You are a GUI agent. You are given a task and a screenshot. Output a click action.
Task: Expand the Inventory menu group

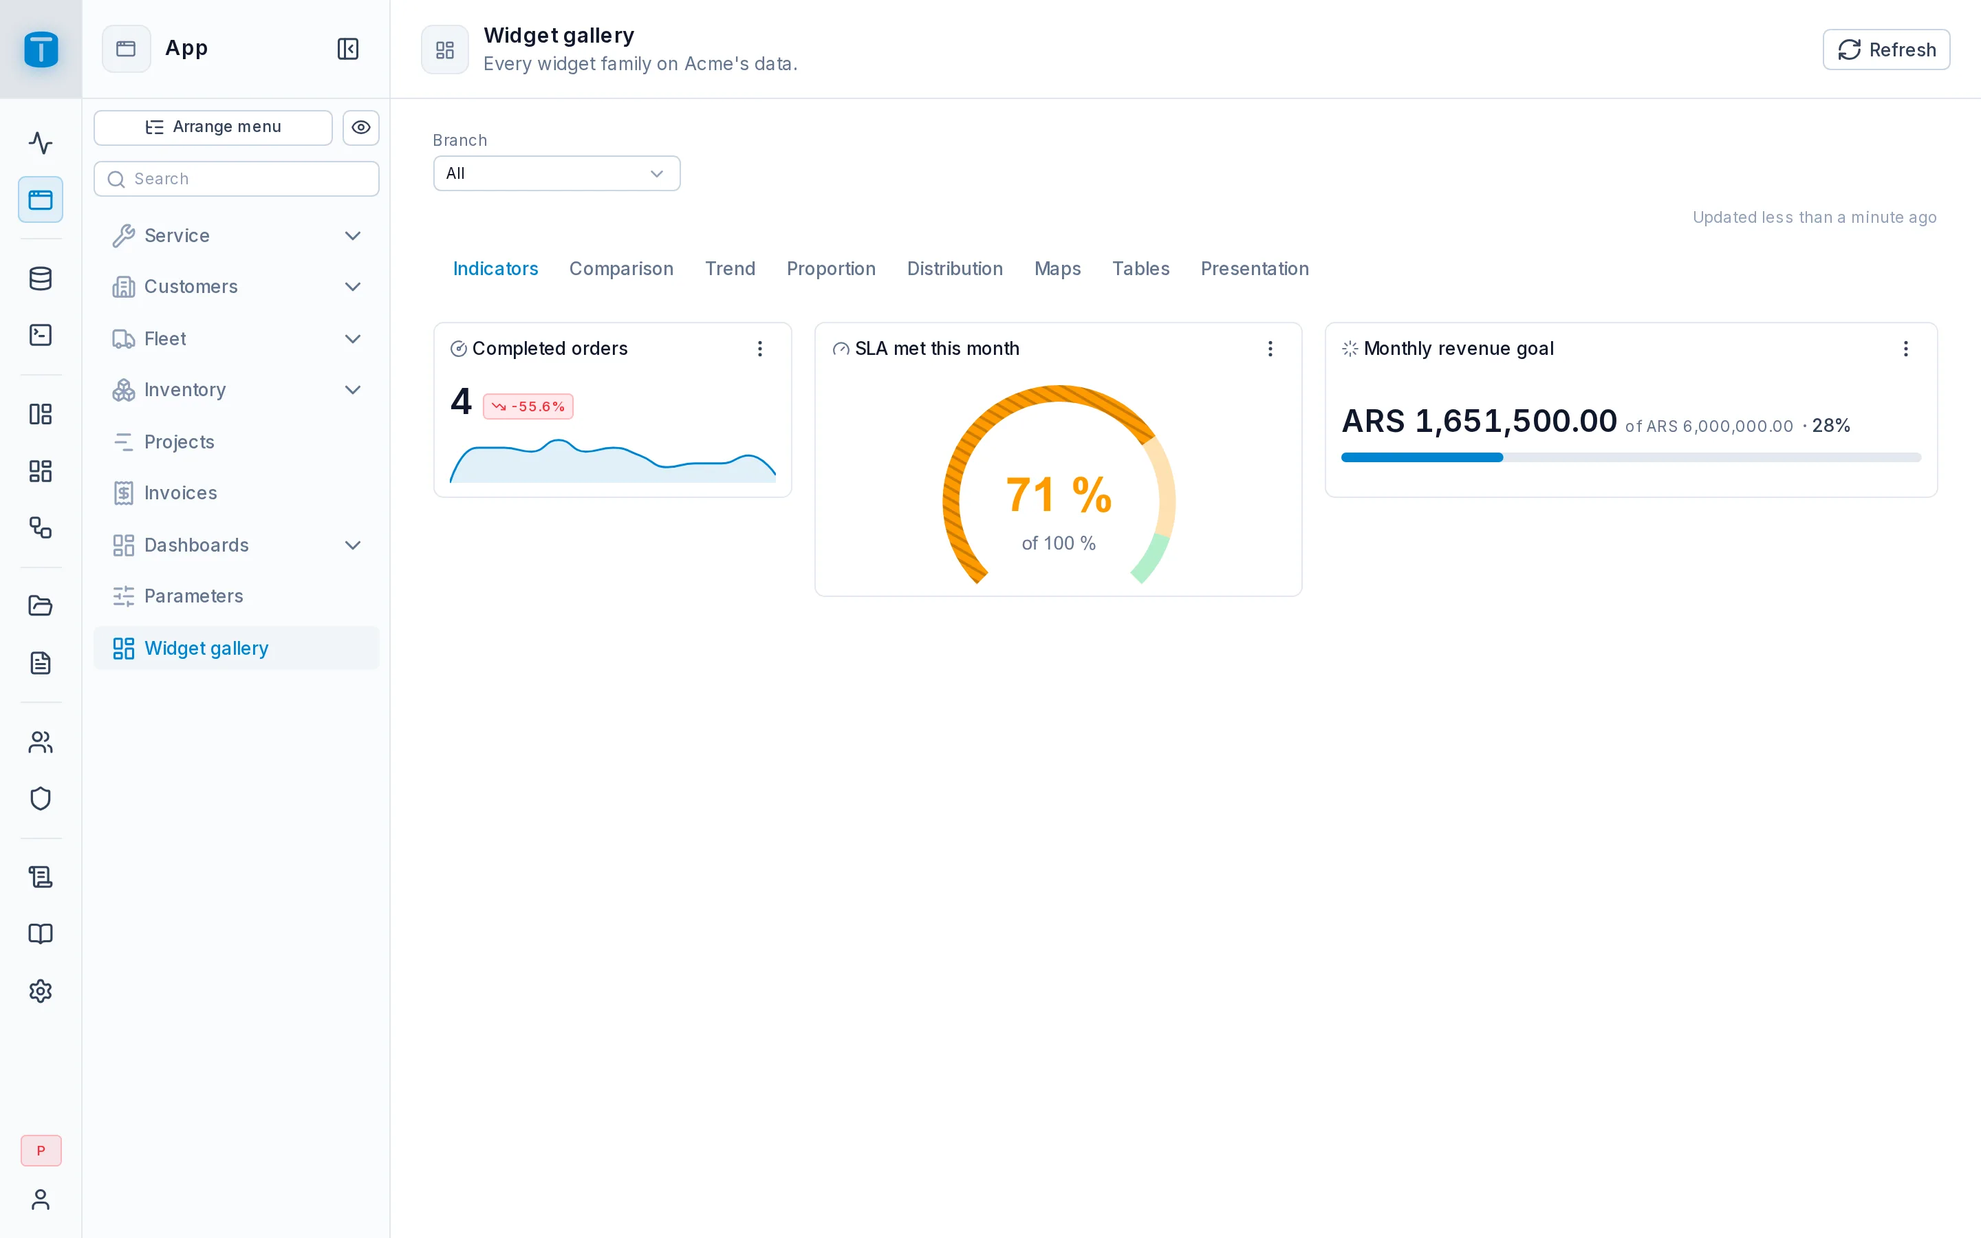pos(237,390)
